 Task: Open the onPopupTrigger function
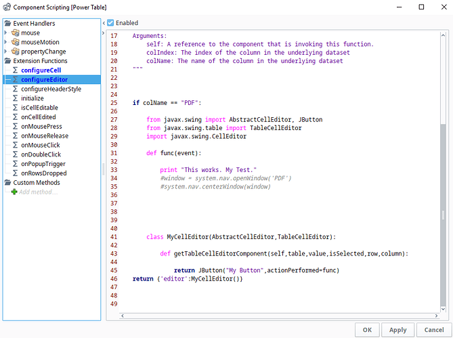(43, 164)
